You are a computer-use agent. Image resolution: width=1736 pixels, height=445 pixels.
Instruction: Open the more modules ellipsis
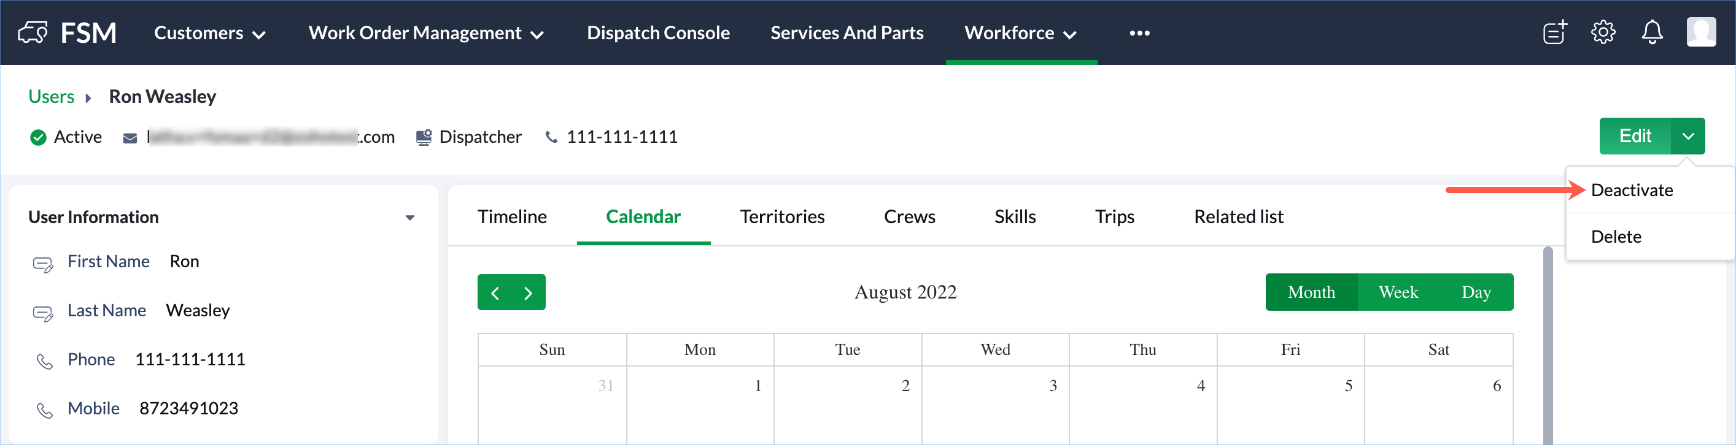click(1139, 33)
